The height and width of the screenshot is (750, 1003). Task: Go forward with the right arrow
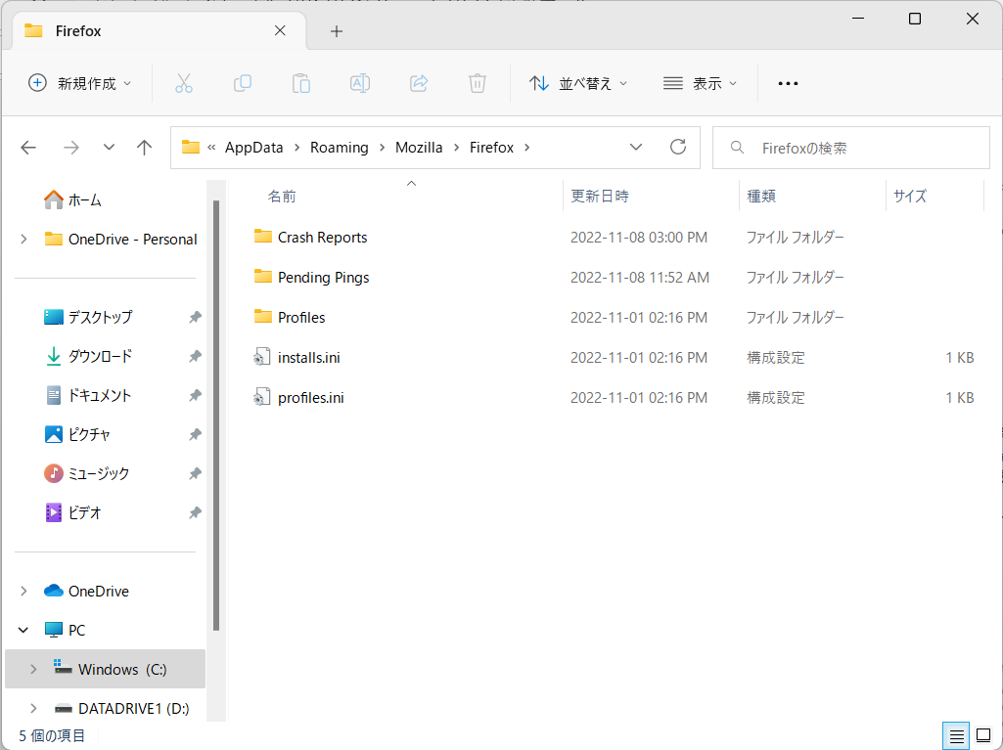(71, 148)
